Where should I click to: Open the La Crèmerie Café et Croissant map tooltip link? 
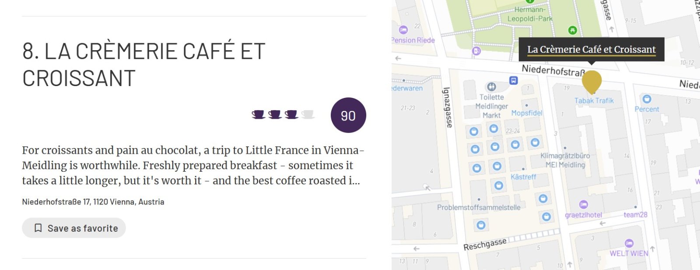pos(591,49)
